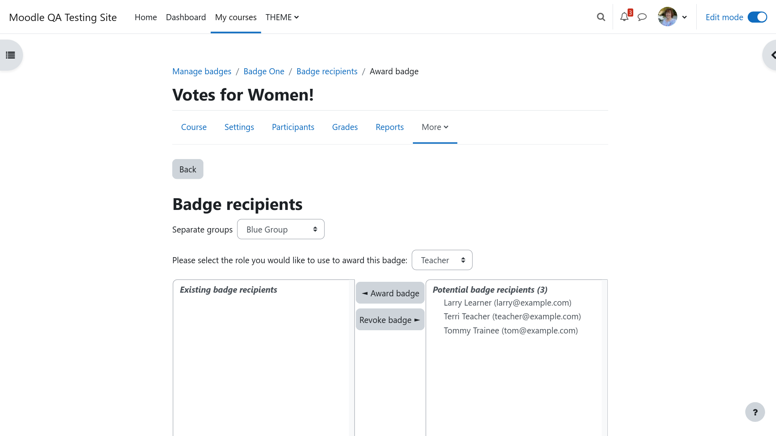The image size is (776, 436).
Task: Expand the right block drawer arrow
Action: (x=771, y=55)
